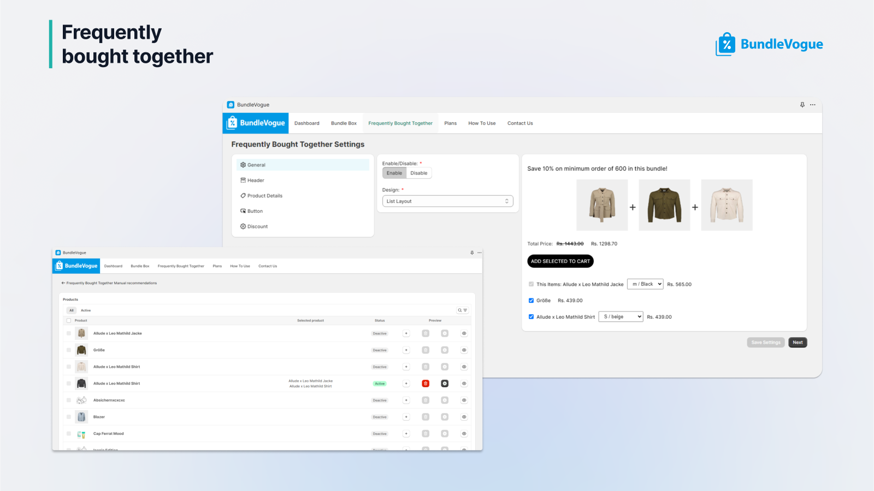Open Dashboard in the recommendations window

click(x=113, y=266)
